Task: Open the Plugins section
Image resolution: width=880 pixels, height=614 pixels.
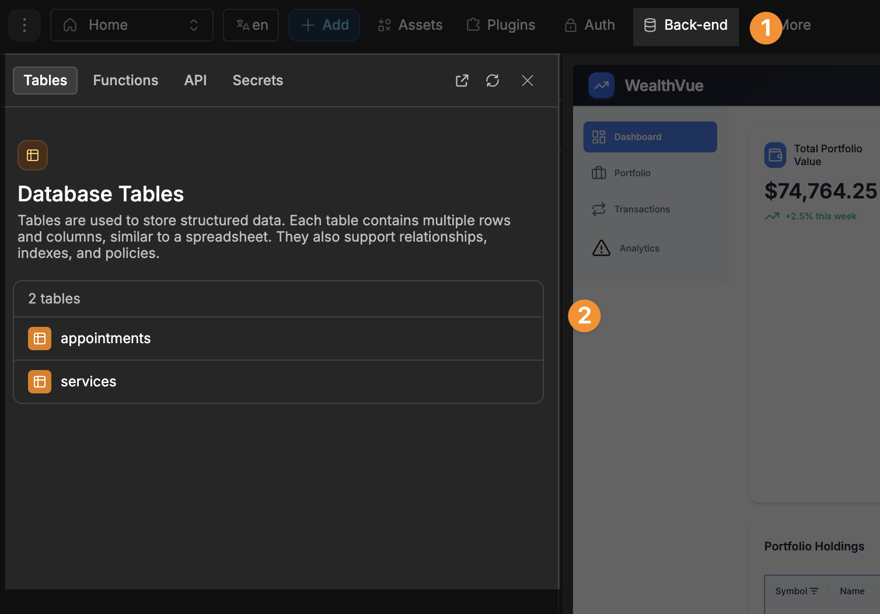Action: click(501, 25)
